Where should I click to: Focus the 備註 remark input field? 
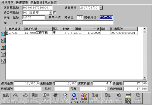[x=68, y=23]
